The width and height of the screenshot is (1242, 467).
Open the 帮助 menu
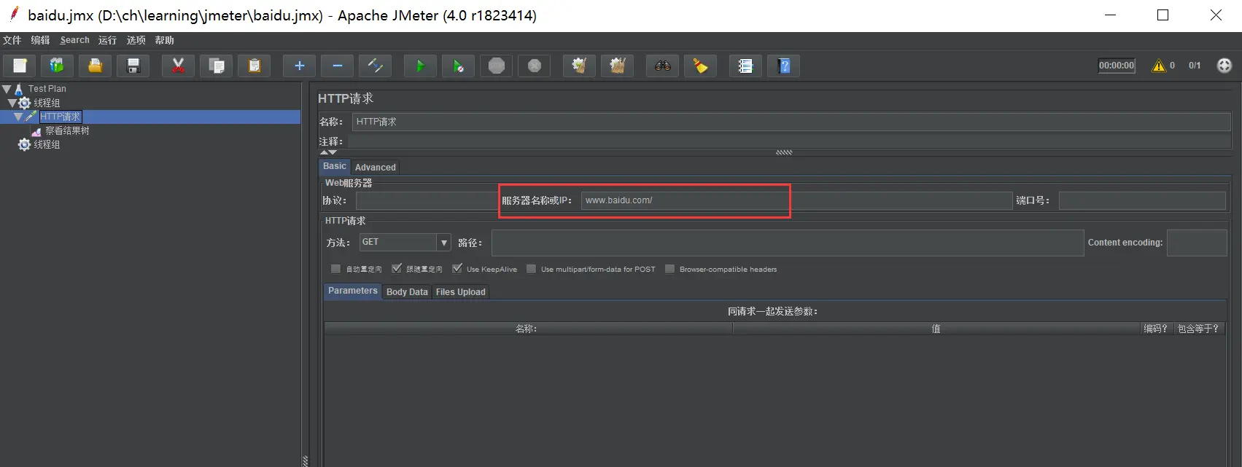164,40
